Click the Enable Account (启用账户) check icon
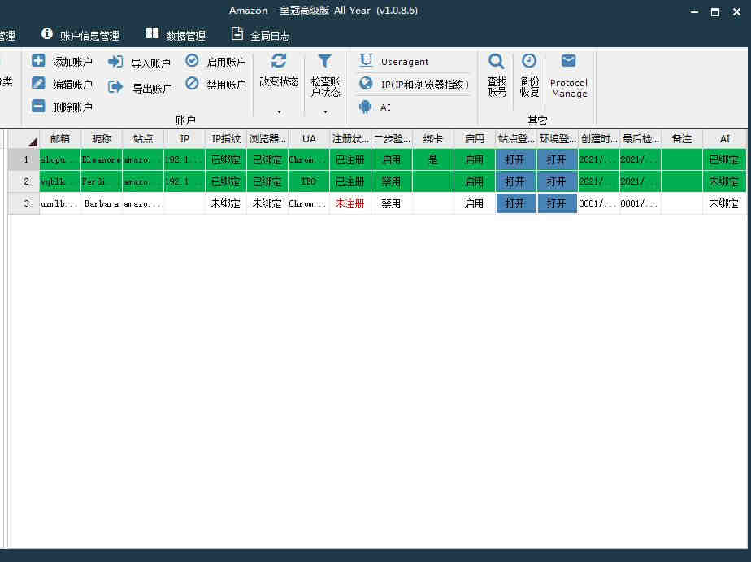The width and height of the screenshot is (751, 562). (192, 60)
